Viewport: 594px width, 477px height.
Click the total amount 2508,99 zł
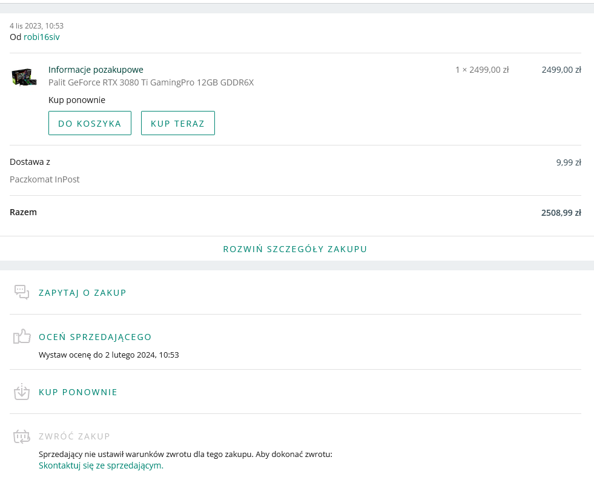561,213
